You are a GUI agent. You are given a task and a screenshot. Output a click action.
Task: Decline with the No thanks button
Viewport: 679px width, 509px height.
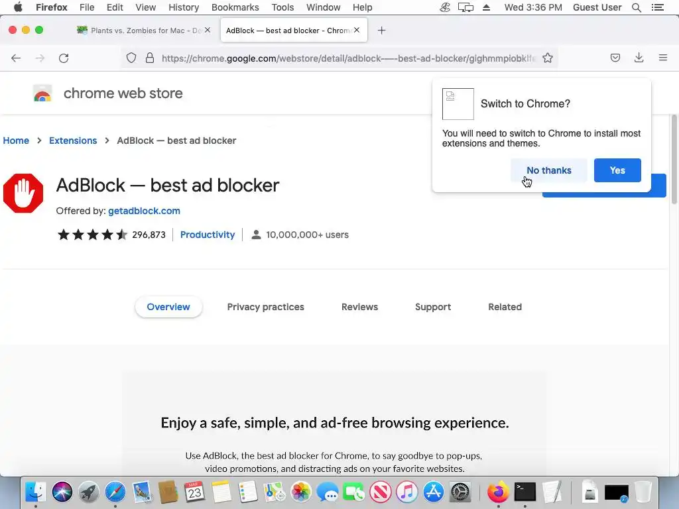(548, 170)
